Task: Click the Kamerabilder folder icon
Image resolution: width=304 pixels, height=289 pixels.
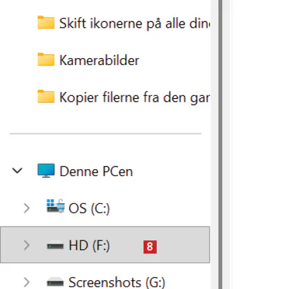Action: click(46, 59)
